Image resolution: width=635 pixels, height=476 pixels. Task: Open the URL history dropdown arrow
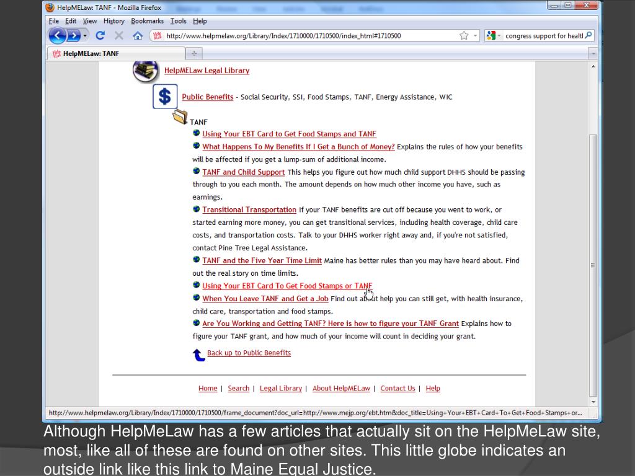click(x=475, y=35)
